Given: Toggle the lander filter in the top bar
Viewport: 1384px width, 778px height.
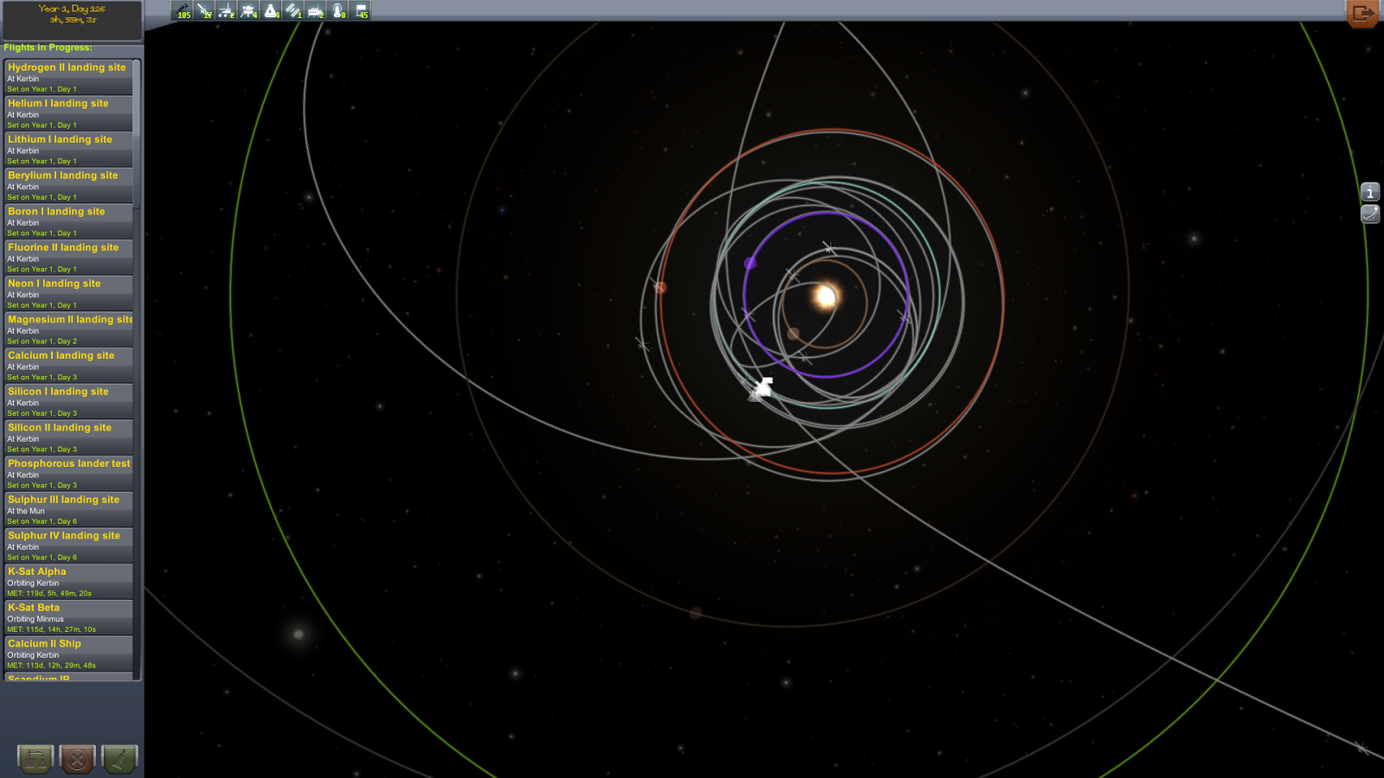Looking at the screenshot, I should click(250, 10).
